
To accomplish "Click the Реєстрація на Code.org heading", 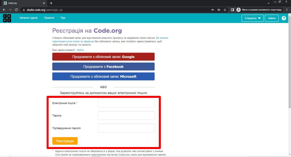I will click(x=87, y=31).
